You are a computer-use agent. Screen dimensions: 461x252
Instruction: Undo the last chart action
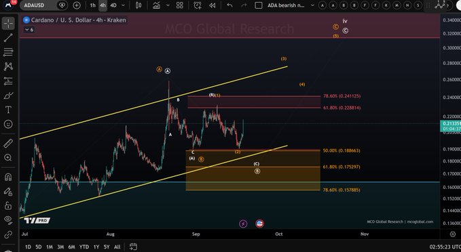[229, 5]
